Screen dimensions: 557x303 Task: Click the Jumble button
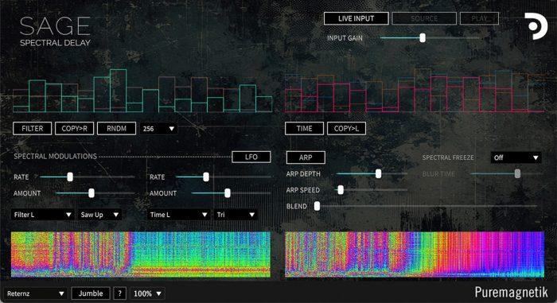[x=91, y=293]
